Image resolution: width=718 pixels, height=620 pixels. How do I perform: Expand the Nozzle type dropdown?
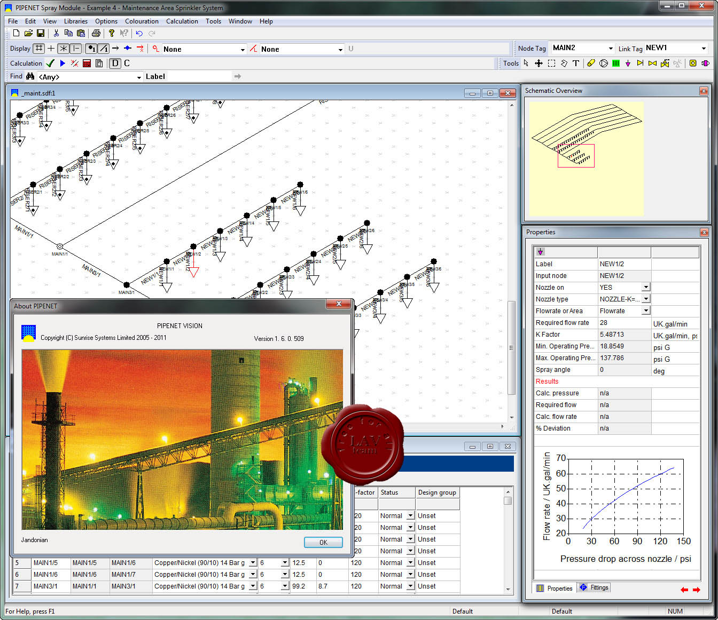[646, 299]
